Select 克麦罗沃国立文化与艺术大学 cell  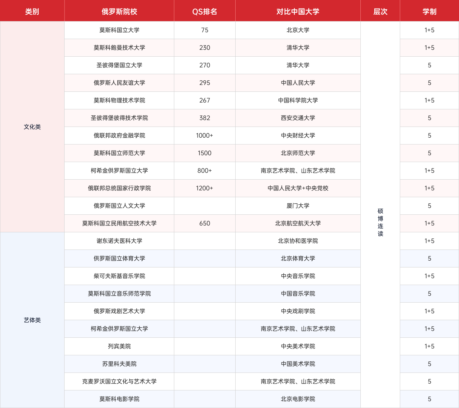tap(119, 381)
